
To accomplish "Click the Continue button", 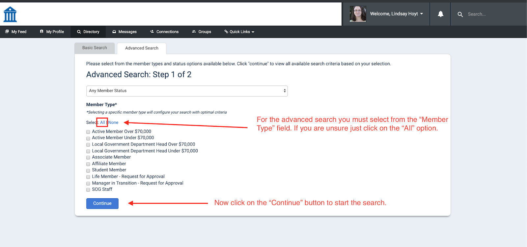I will 102,204.
